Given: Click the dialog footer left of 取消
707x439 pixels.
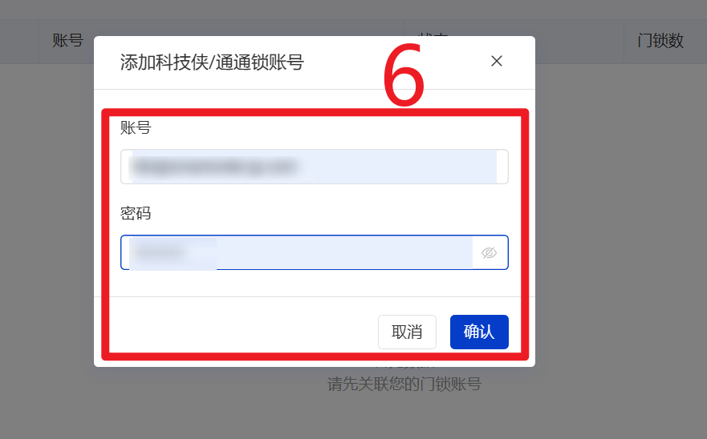Looking at the screenshot, I should (x=243, y=332).
